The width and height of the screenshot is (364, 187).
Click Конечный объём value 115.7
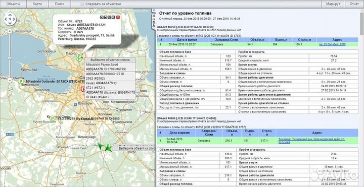pos(227,60)
